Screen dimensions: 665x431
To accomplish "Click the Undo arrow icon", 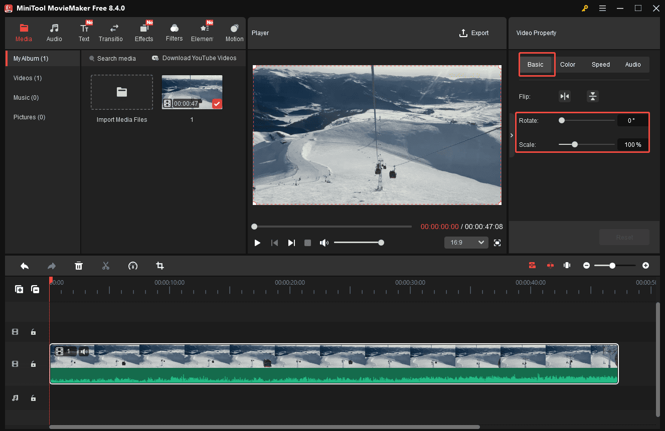I will tap(24, 266).
